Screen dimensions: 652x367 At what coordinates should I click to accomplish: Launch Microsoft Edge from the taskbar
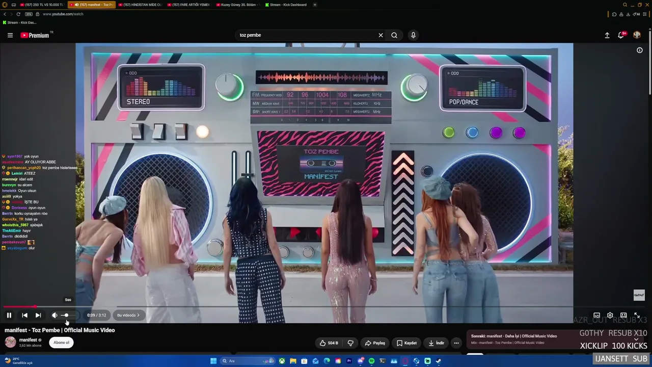327,361
